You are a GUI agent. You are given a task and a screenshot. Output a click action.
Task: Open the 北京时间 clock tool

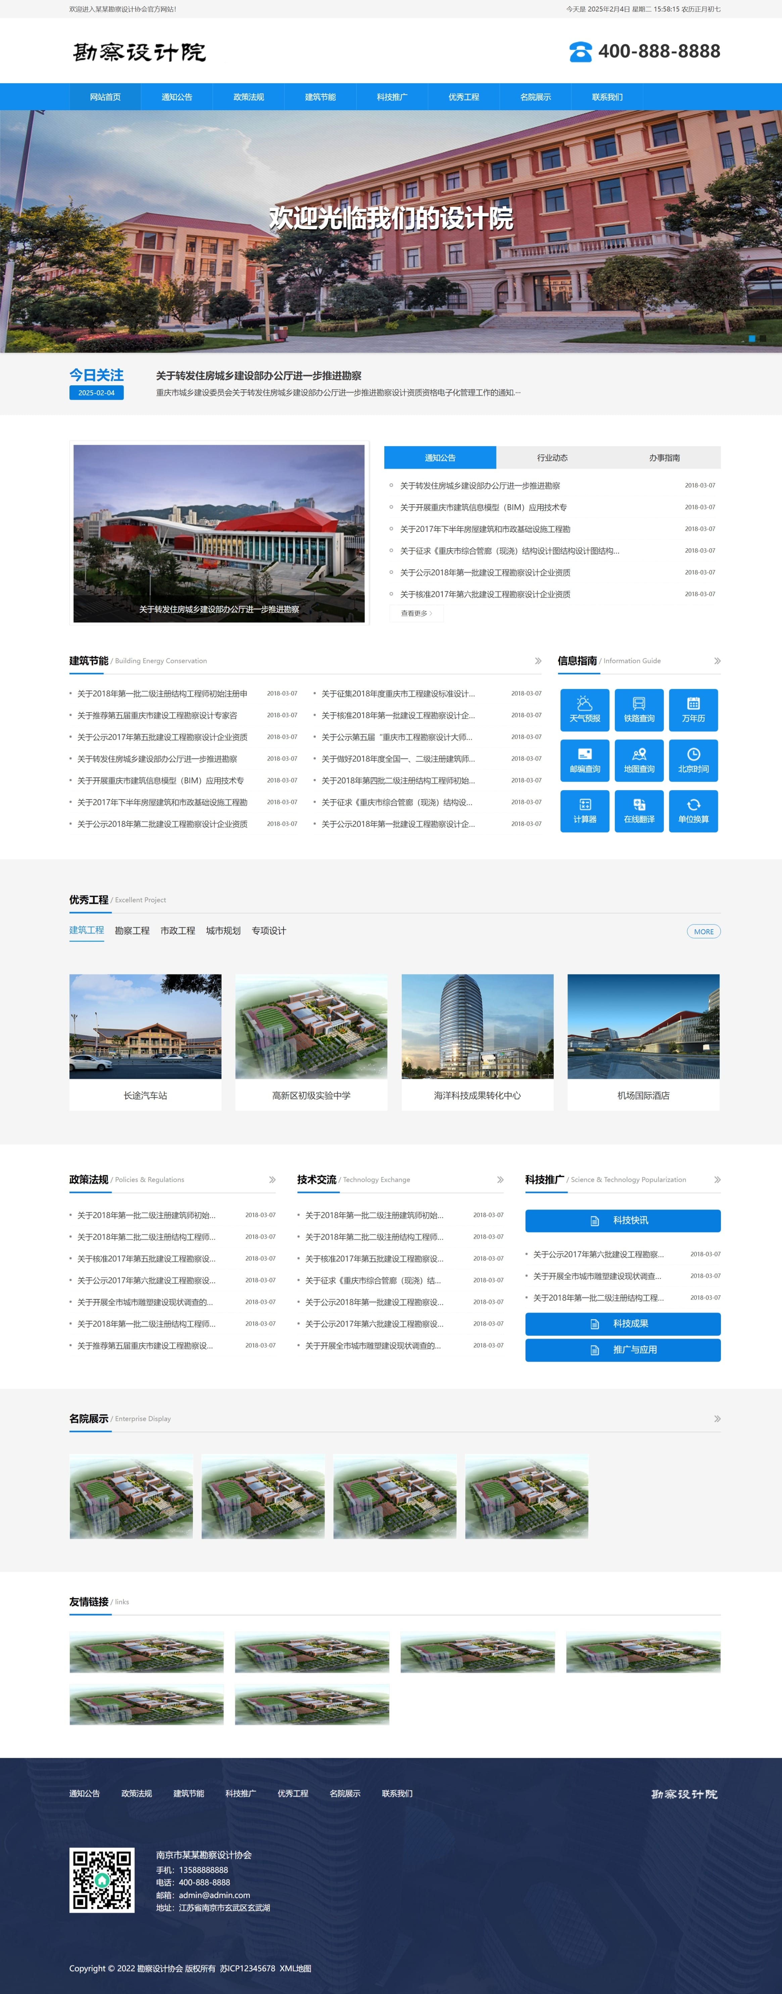coord(693,760)
